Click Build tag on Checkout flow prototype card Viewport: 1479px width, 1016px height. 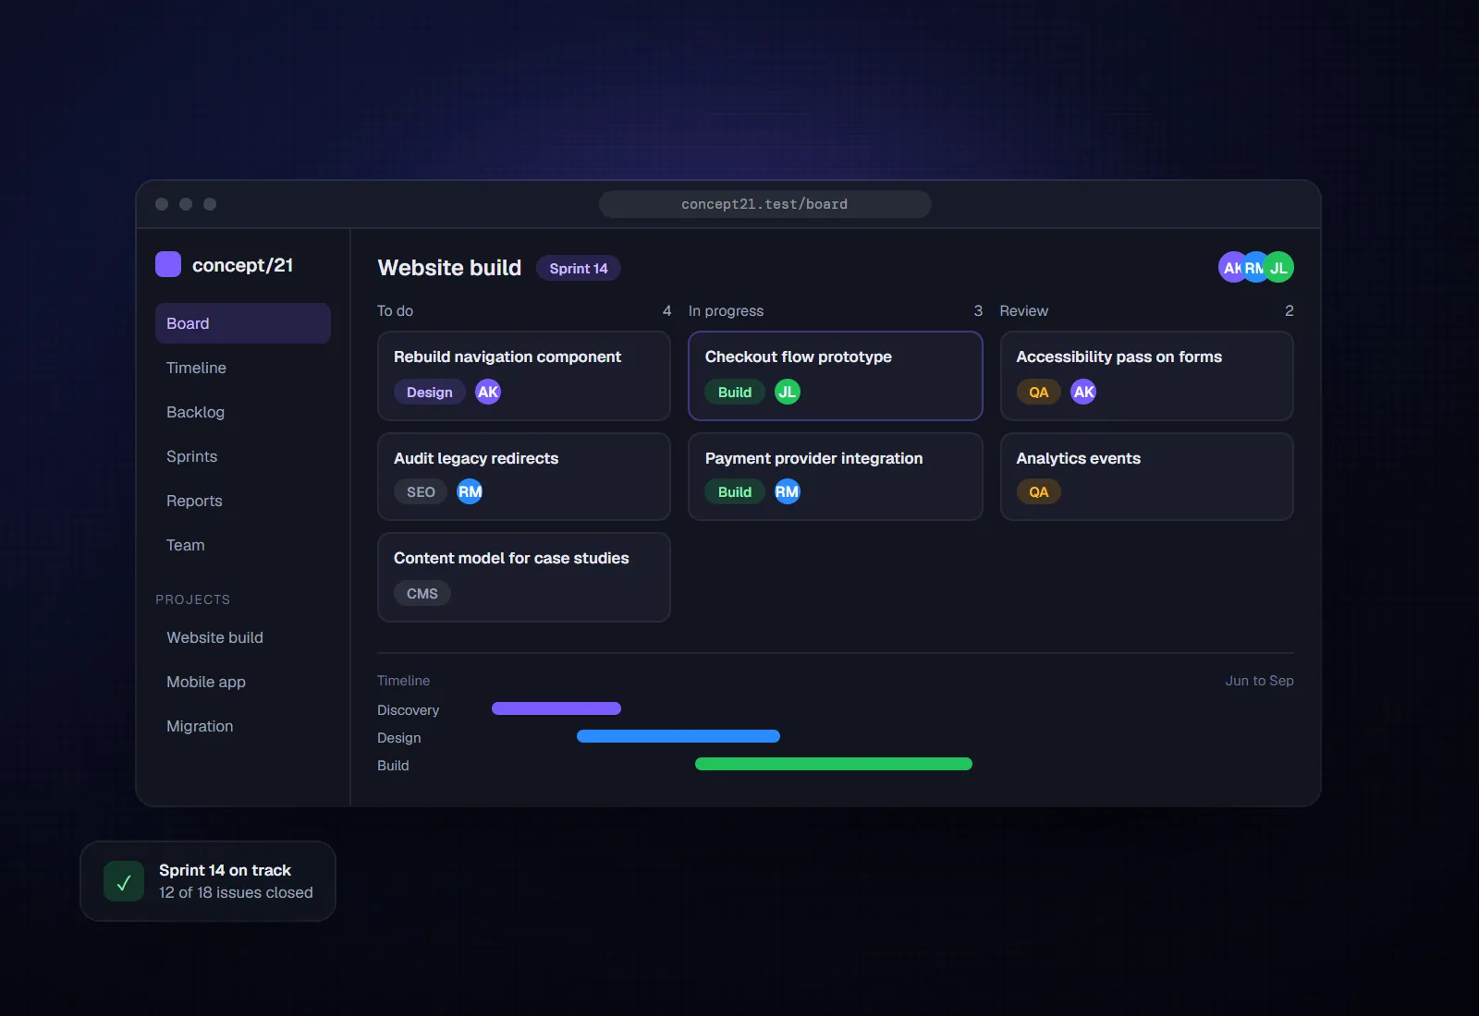735,392
